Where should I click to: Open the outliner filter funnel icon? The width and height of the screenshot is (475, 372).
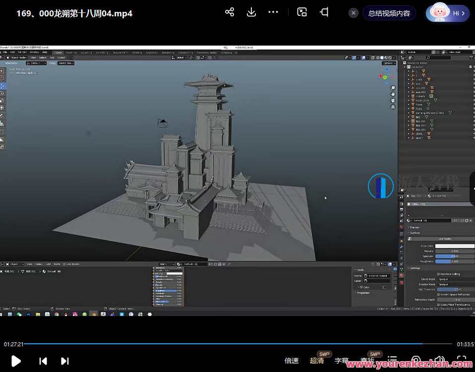[x=471, y=56]
